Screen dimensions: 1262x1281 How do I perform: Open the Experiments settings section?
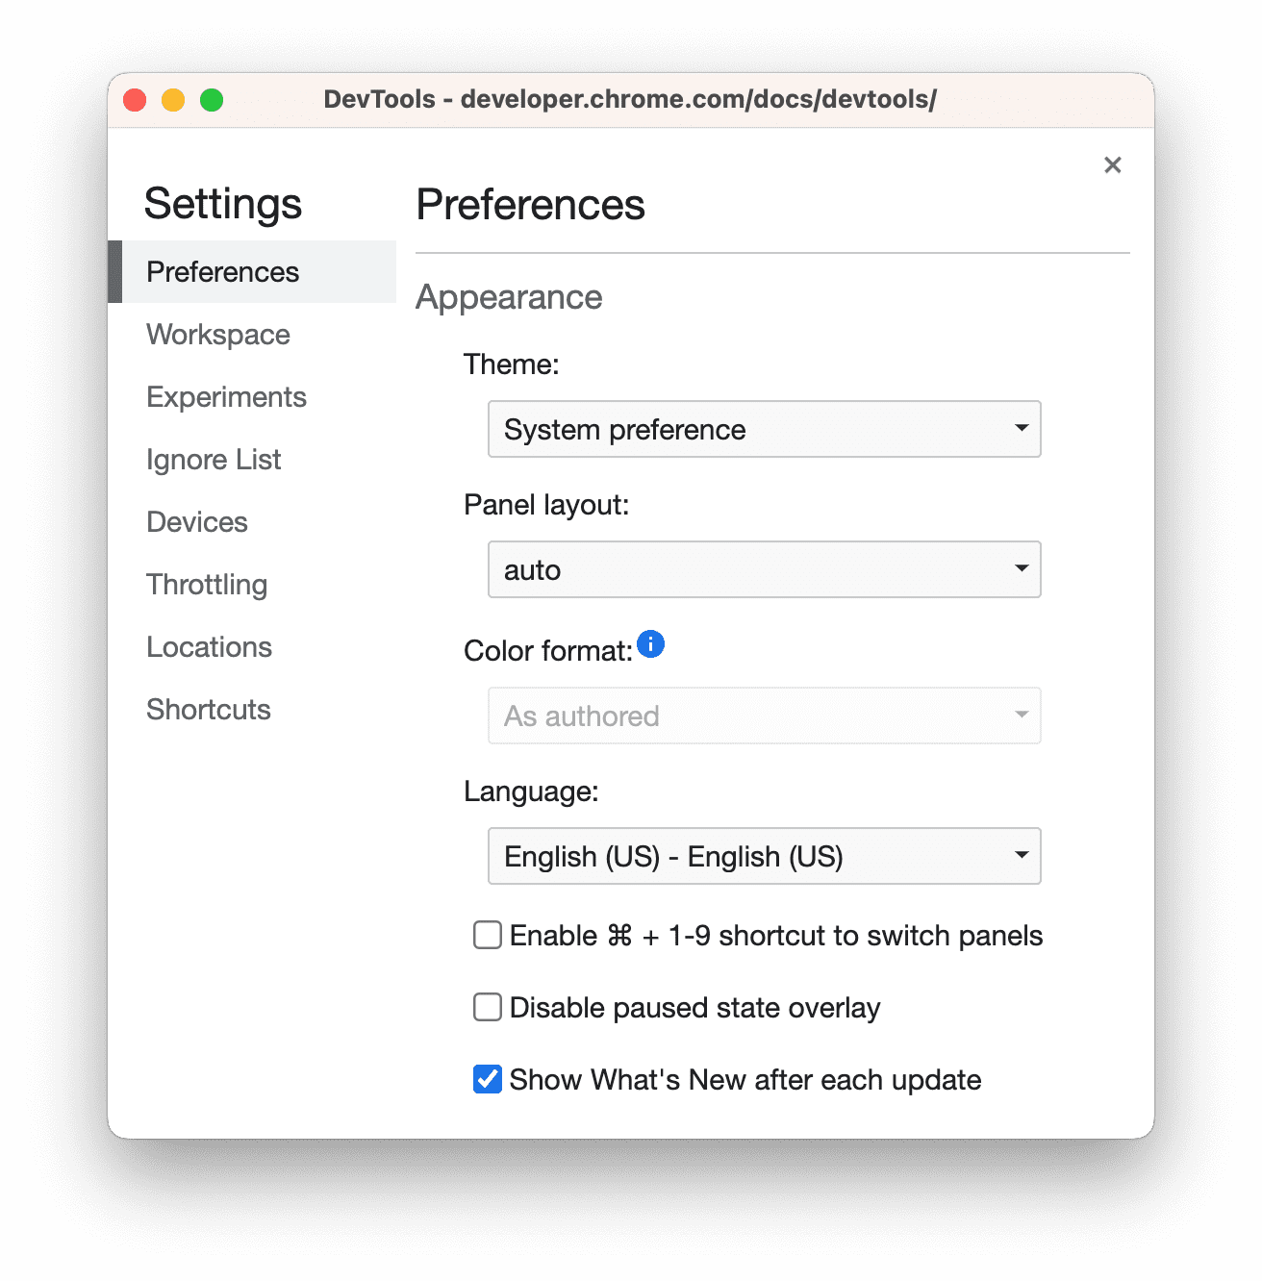click(x=225, y=396)
